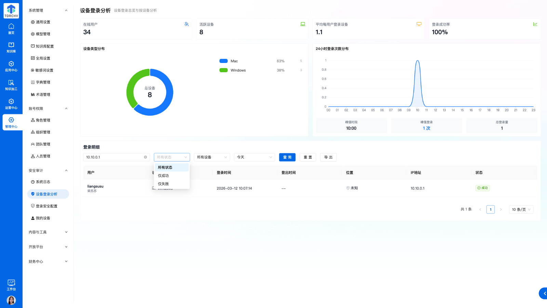Open the 工作台 workbench icon
The width and height of the screenshot is (547, 308).
11,285
